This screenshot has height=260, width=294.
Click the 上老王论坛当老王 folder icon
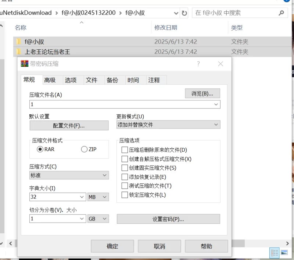click(x=19, y=52)
